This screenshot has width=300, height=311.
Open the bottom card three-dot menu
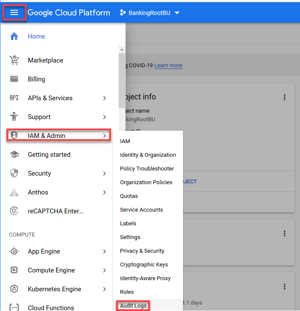(285, 287)
